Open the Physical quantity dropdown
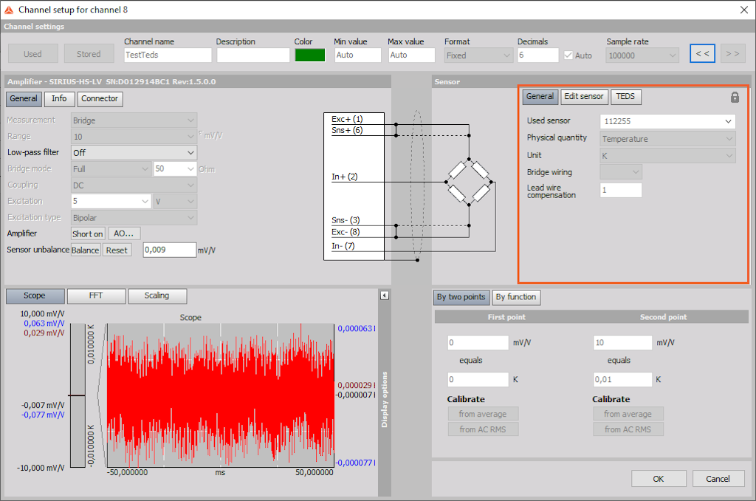The width and height of the screenshot is (756, 501). coord(667,139)
